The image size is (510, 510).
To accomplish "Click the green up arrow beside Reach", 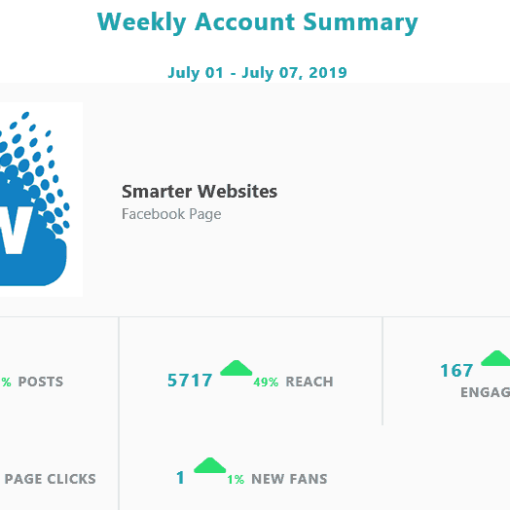I will [x=237, y=368].
